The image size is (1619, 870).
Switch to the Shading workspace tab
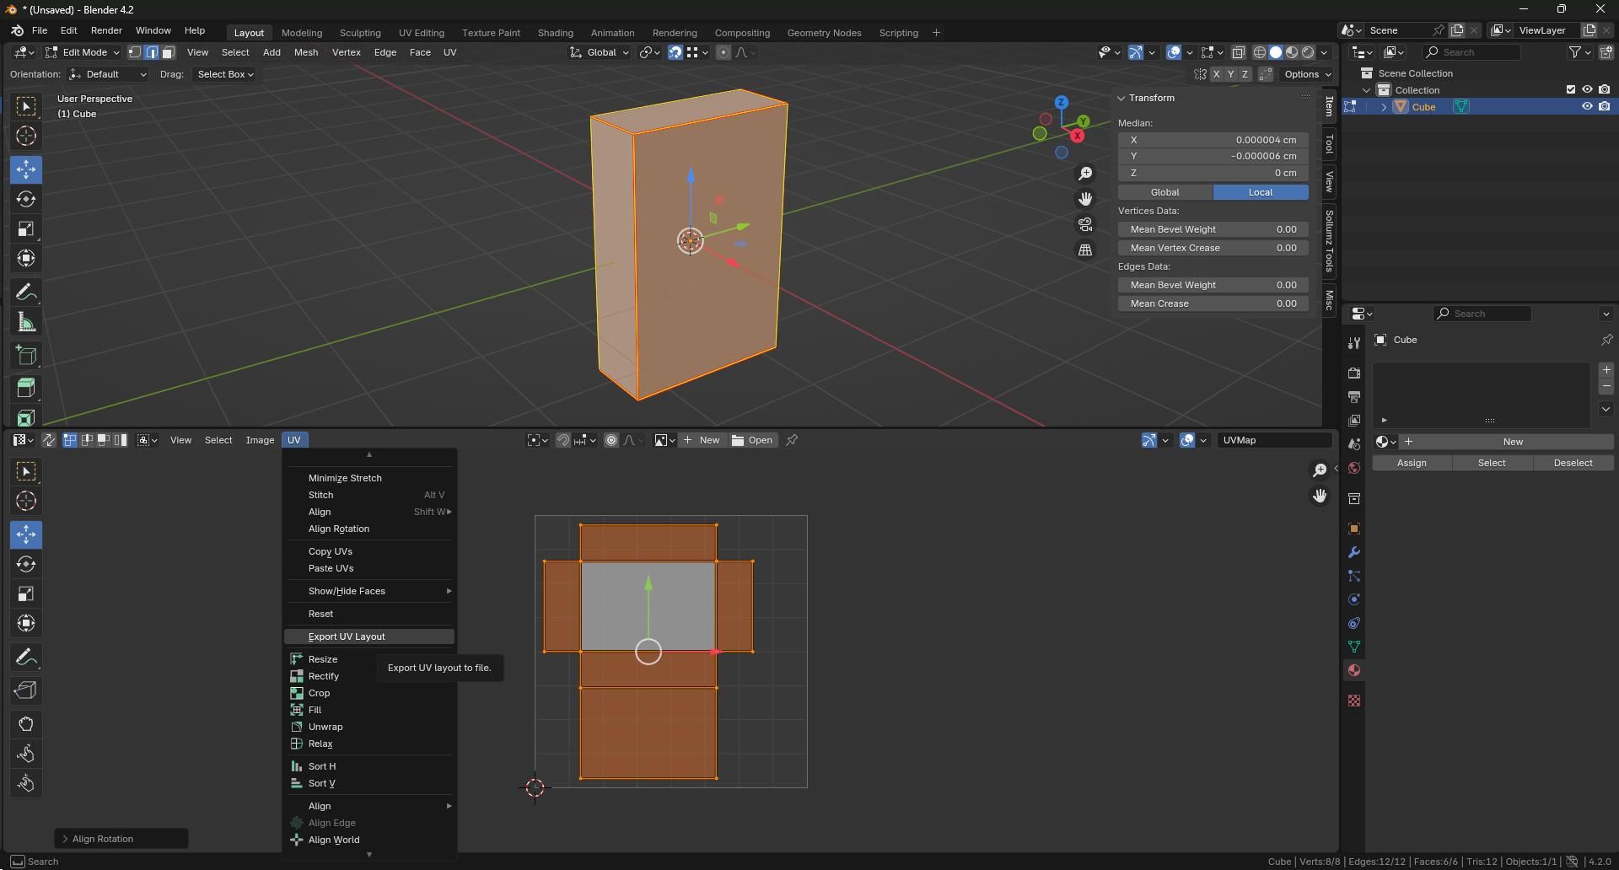[554, 32]
